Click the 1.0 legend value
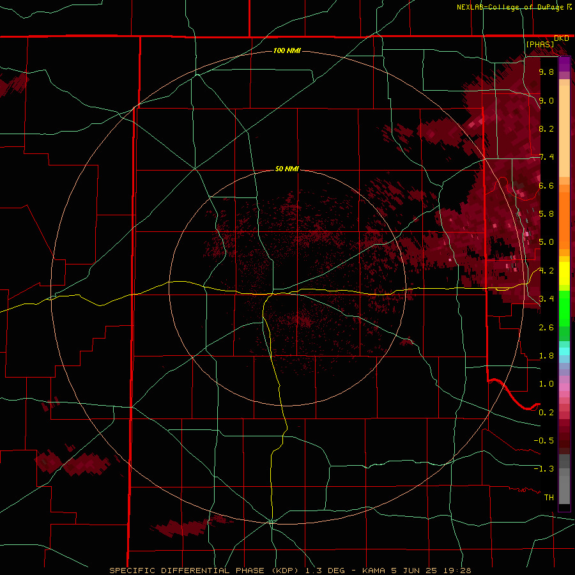Image resolution: width=575 pixels, height=575 pixels. tap(546, 383)
